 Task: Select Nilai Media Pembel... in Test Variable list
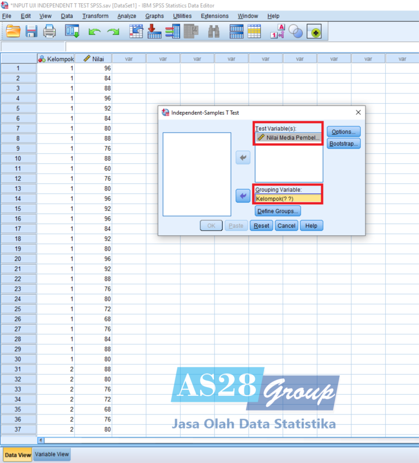coord(289,138)
